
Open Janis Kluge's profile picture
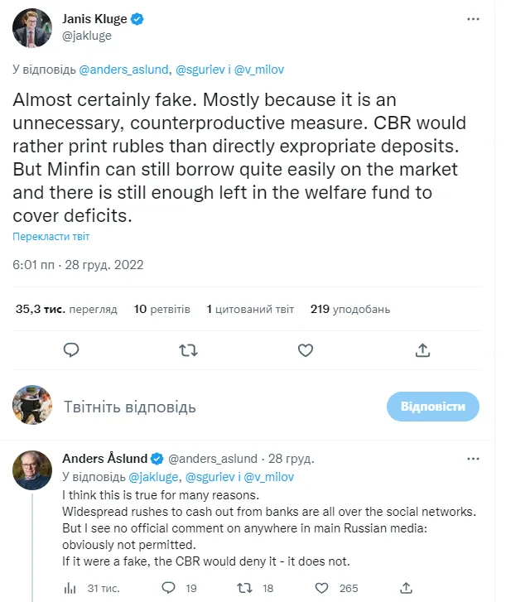pyautogui.click(x=33, y=29)
